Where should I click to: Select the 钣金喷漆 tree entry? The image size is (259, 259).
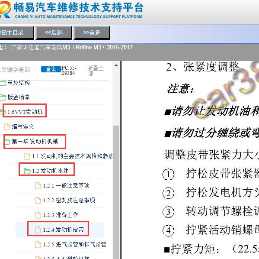coord(19,97)
